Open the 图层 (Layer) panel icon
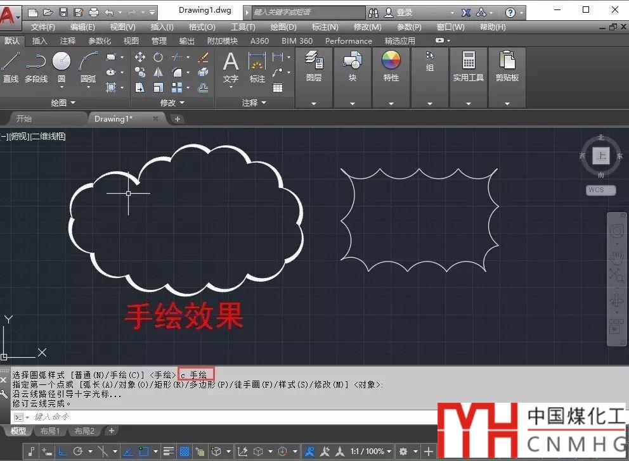The height and width of the screenshot is (461, 629). [314, 66]
